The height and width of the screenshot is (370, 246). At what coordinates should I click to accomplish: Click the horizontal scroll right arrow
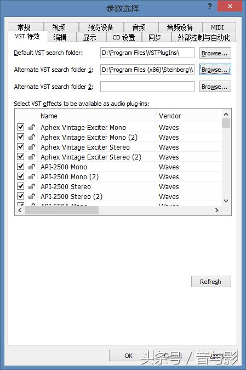[217, 210]
